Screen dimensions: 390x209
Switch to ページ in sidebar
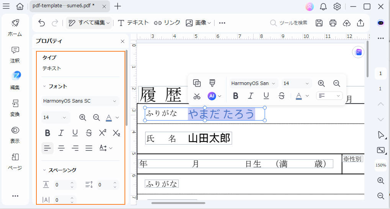point(15,162)
